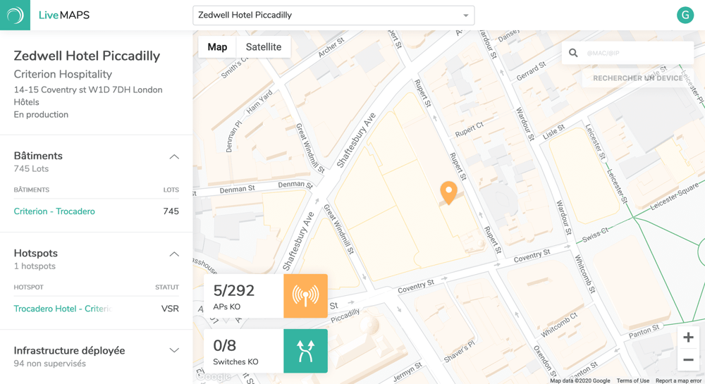The height and width of the screenshot is (384, 705).
Task: Click the 1 hotspots count text
Action: pyautogui.click(x=35, y=266)
